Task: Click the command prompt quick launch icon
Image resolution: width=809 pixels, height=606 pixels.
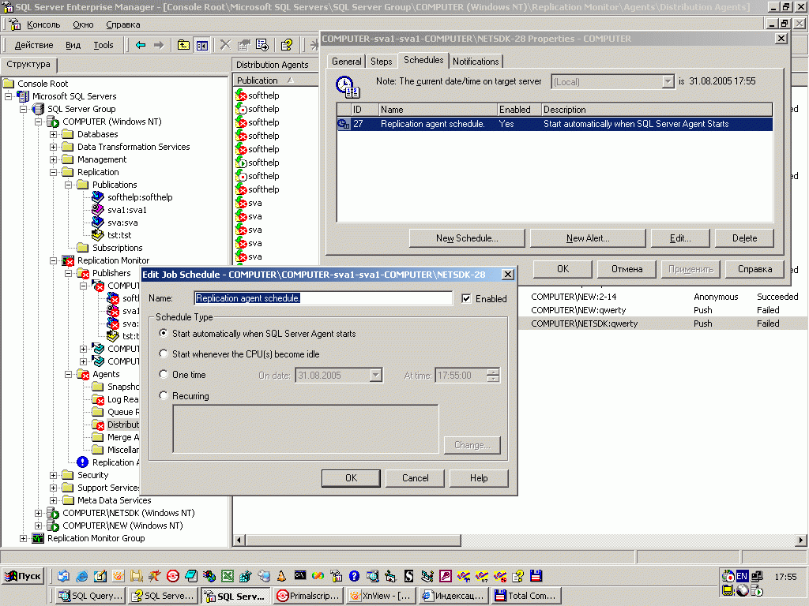Action: click(x=299, y=575)
